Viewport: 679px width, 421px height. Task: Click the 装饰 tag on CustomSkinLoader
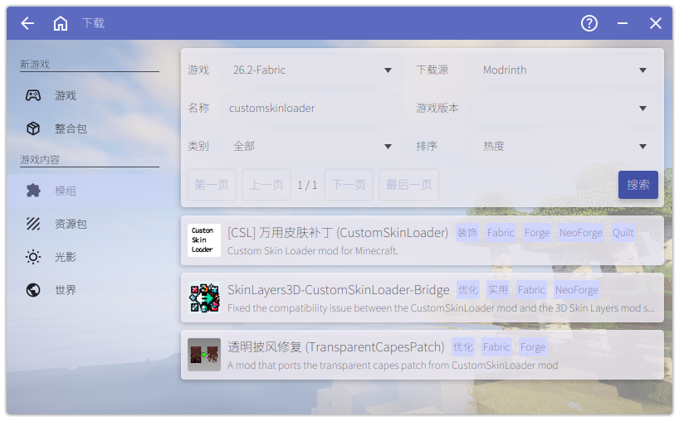pos(467,233)
